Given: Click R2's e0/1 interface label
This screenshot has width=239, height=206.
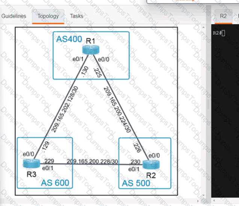Looking at the screenshot, I should [x=133, y=169].
